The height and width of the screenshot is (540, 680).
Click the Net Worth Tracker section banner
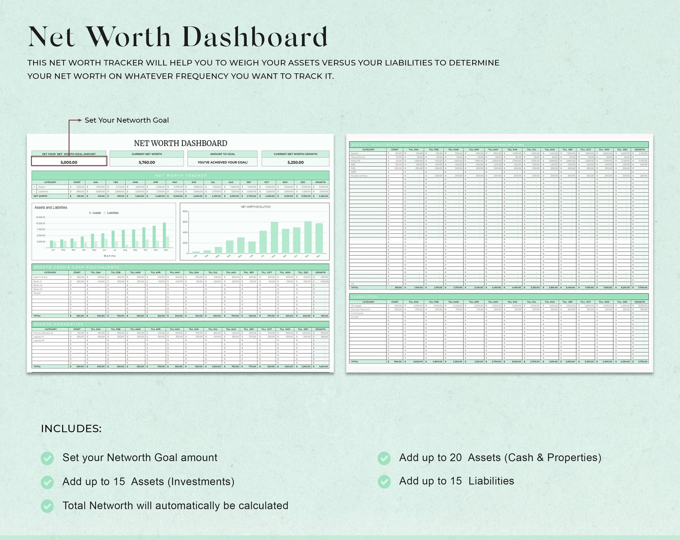point(180,175)
